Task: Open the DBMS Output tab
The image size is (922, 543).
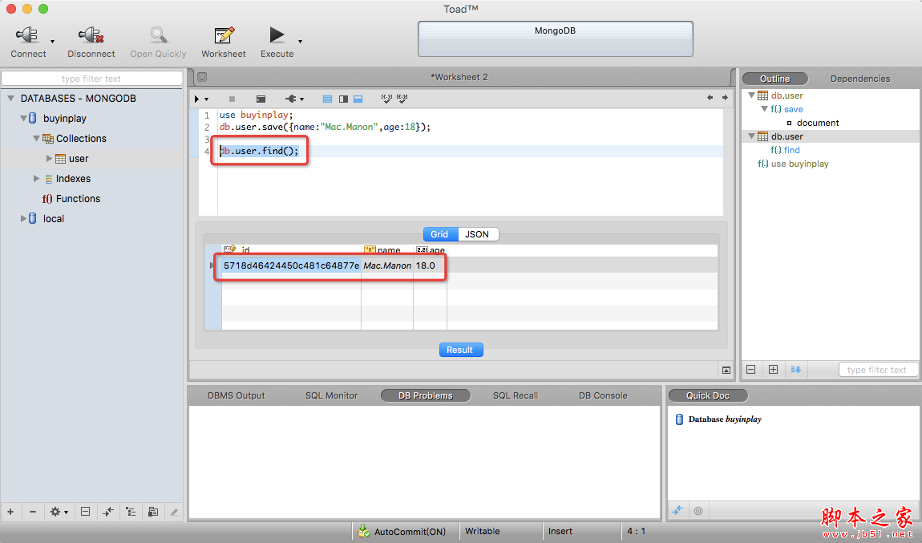Action: tap(236, 396)
